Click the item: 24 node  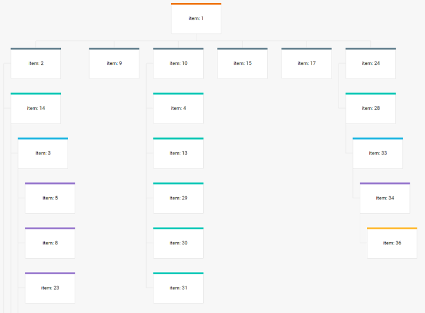(x=371, y=63)
